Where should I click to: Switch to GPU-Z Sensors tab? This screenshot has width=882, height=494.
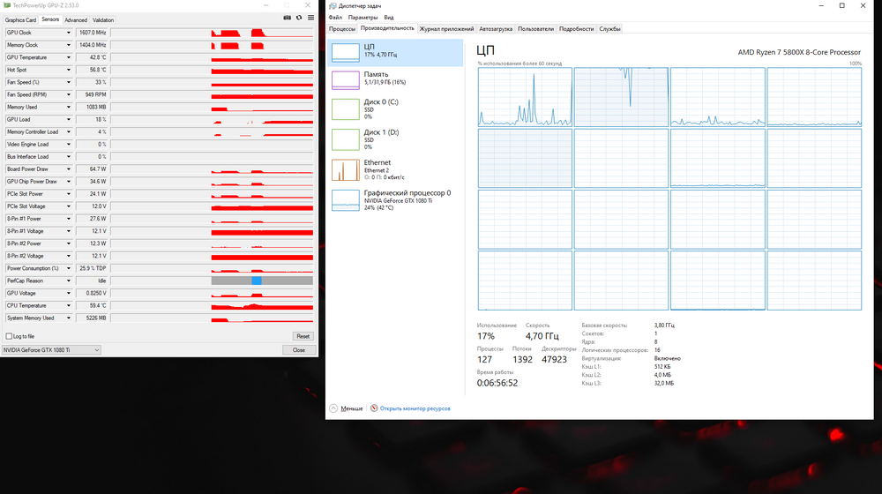coord(50,19)
